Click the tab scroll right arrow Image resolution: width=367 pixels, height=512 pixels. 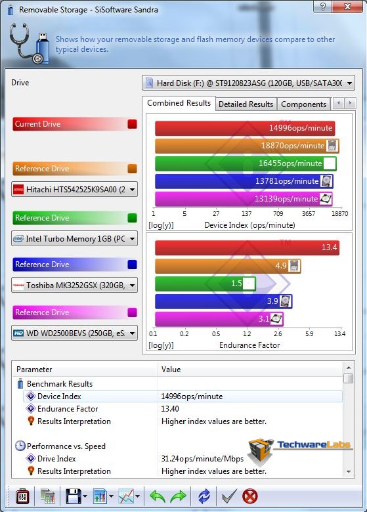[x=351, y=103]
